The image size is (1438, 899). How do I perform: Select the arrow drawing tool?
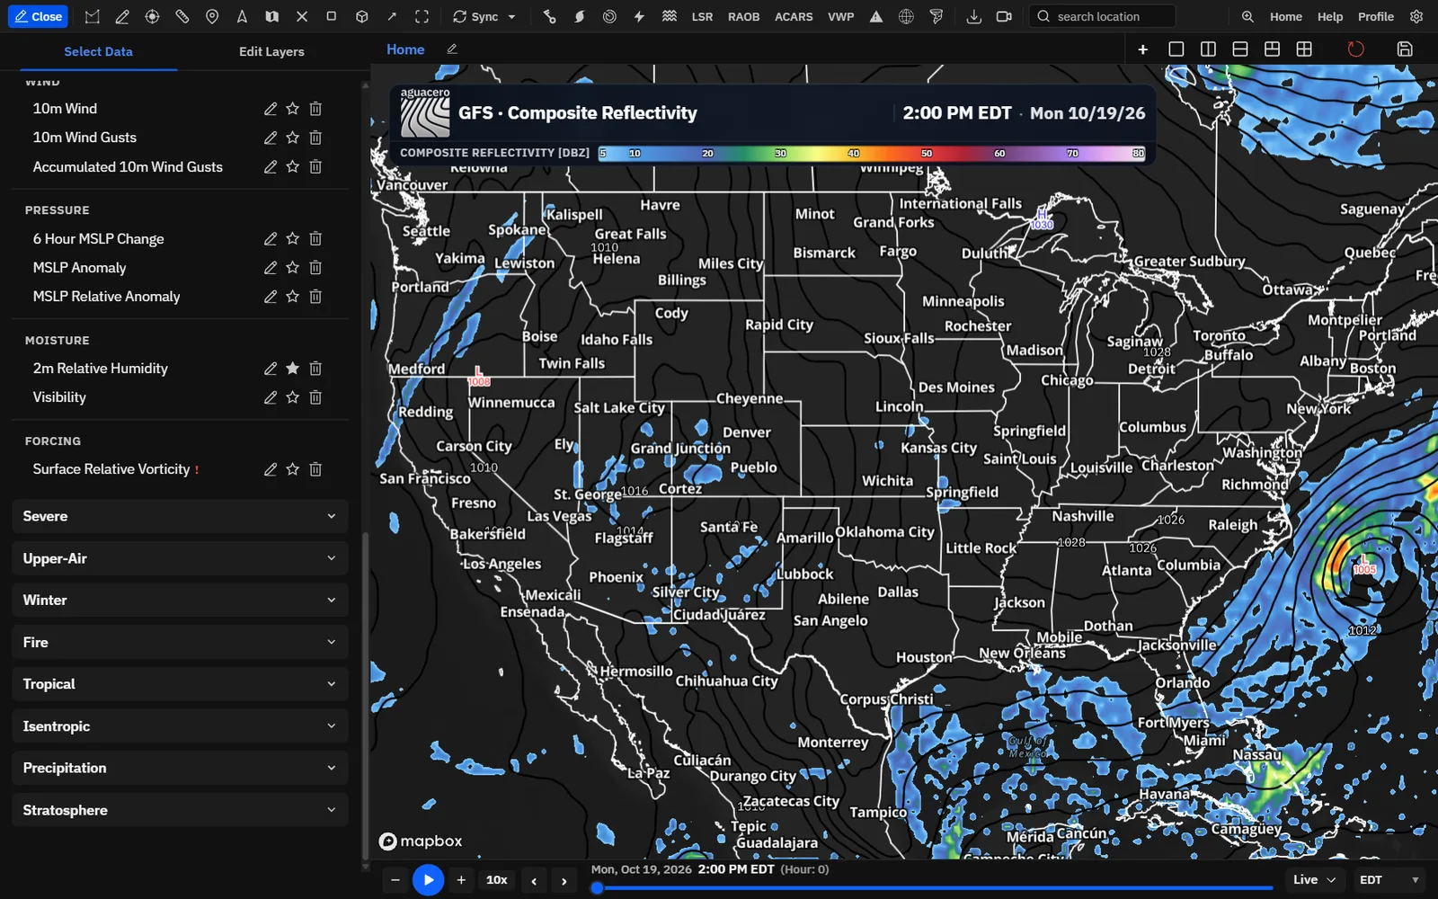(x=392, y=16)
